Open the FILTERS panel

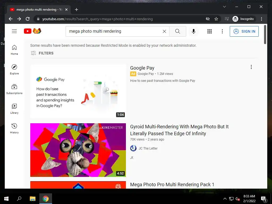tap(42, 53)
